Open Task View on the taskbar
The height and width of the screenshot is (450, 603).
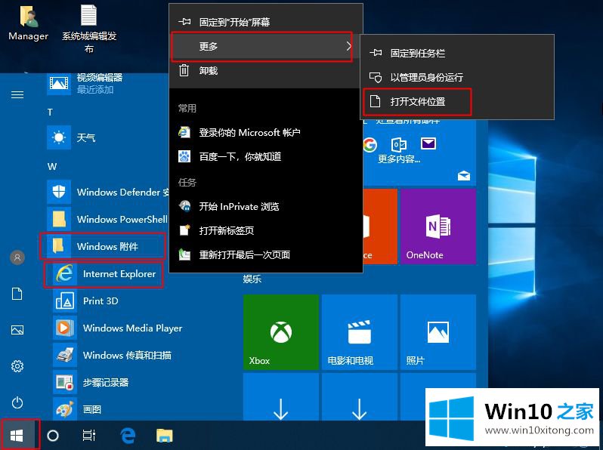[x=89, y=435]
